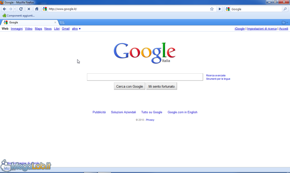
Task: Open the Soluzioni Aziendali link
Action: click(123, 112)
